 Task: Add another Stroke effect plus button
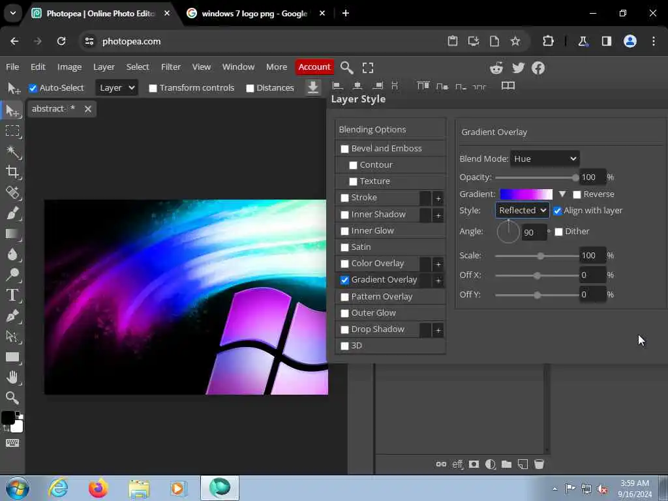[x=438, y=198]
